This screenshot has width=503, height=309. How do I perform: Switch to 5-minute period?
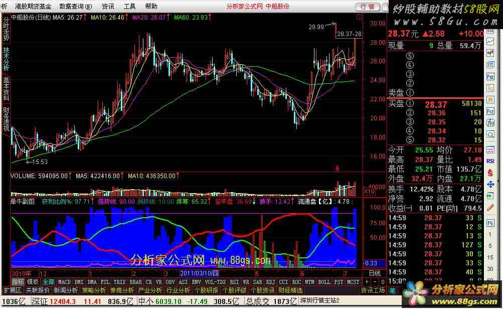click(490, 246)
